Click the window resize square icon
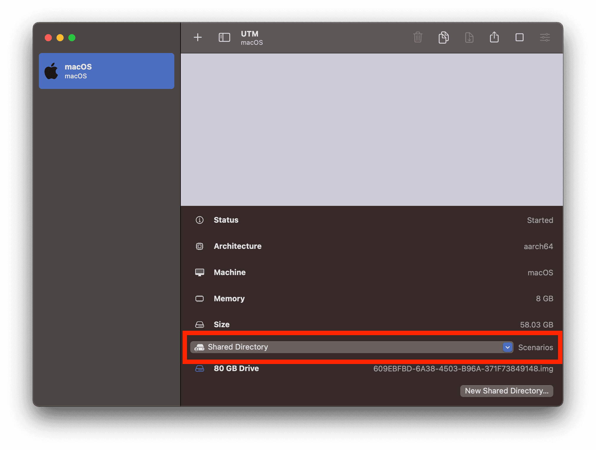The image size is (596, 450). 519,37
